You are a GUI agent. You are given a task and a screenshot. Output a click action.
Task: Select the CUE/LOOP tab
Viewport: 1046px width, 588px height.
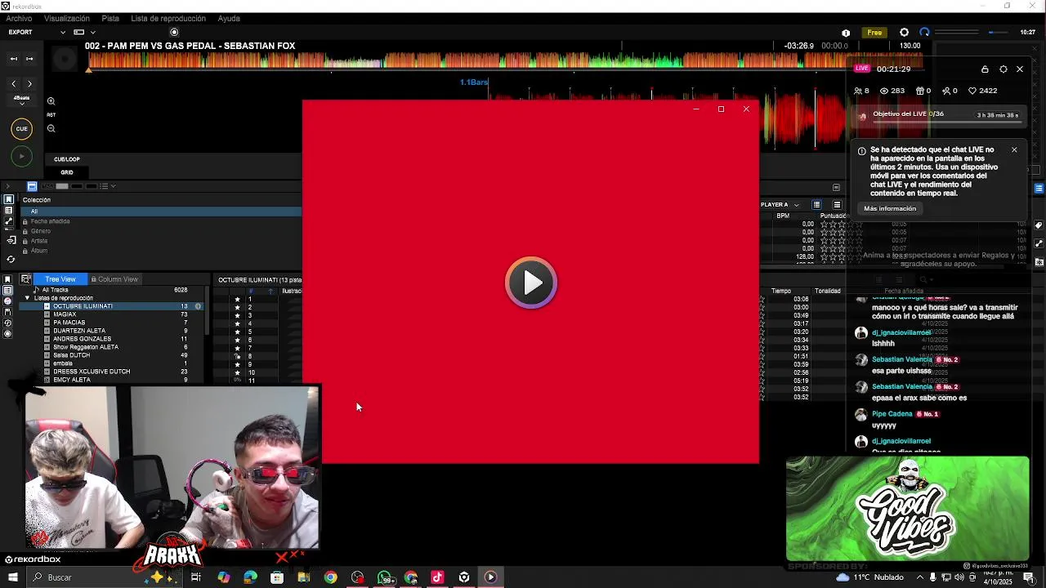(x=67, y=159)
